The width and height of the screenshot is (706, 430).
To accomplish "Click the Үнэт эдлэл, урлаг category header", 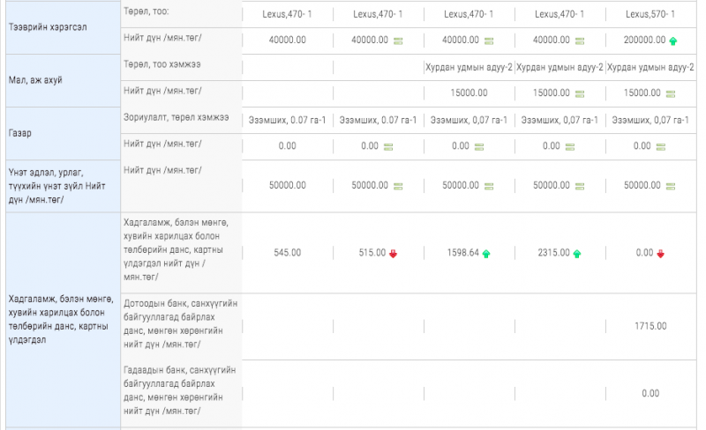I will pyautogui.click(x=58, y=186).
